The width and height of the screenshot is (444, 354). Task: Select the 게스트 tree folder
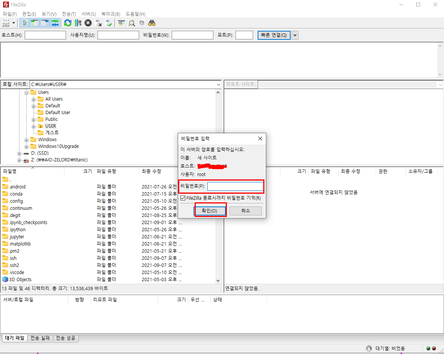[x=52, y=133]
